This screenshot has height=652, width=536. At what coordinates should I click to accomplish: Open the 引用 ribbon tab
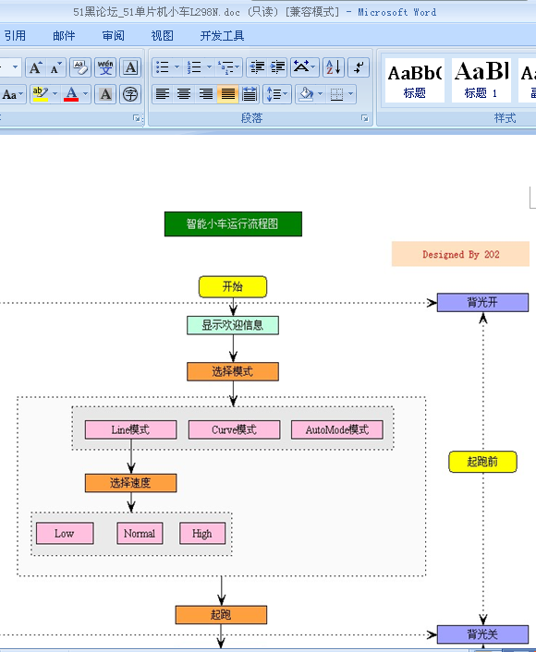tap(15, 36)
